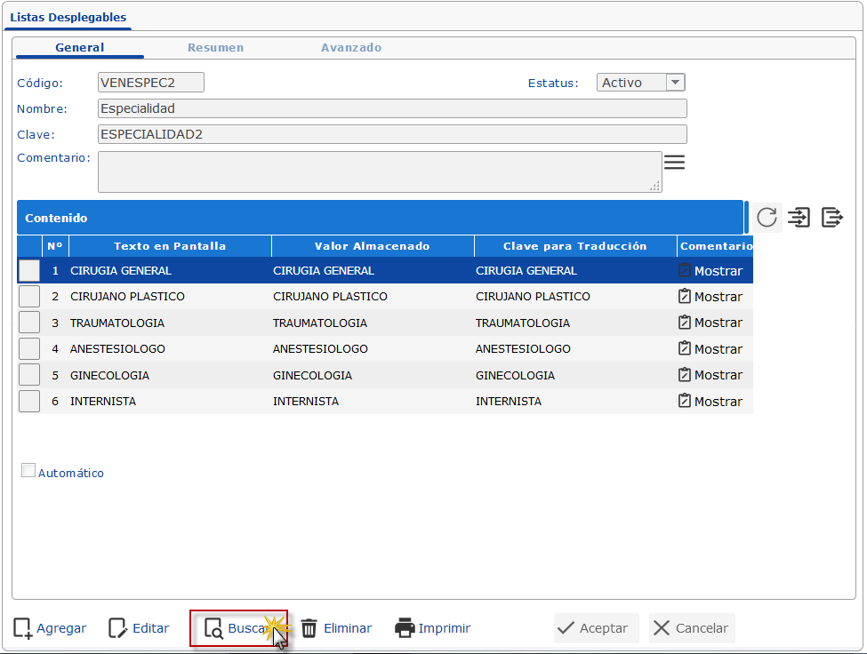Screen dimensions: 867x654
Task: Click Mostrar clipboard icon for INTERNISTA row
Action: (x=685, y=402)
